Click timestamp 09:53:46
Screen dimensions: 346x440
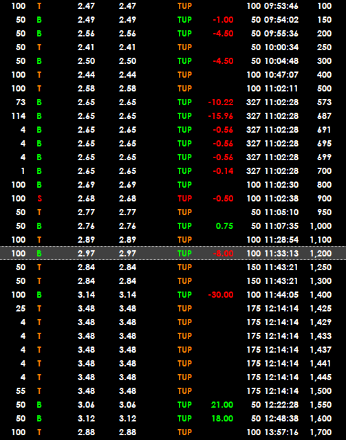(x=281, y=6)
